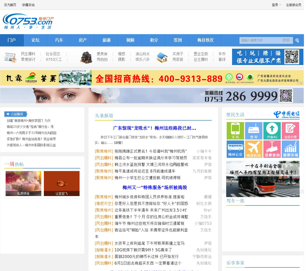Open the 搜索 type dropdown

(x=287, y=40)
